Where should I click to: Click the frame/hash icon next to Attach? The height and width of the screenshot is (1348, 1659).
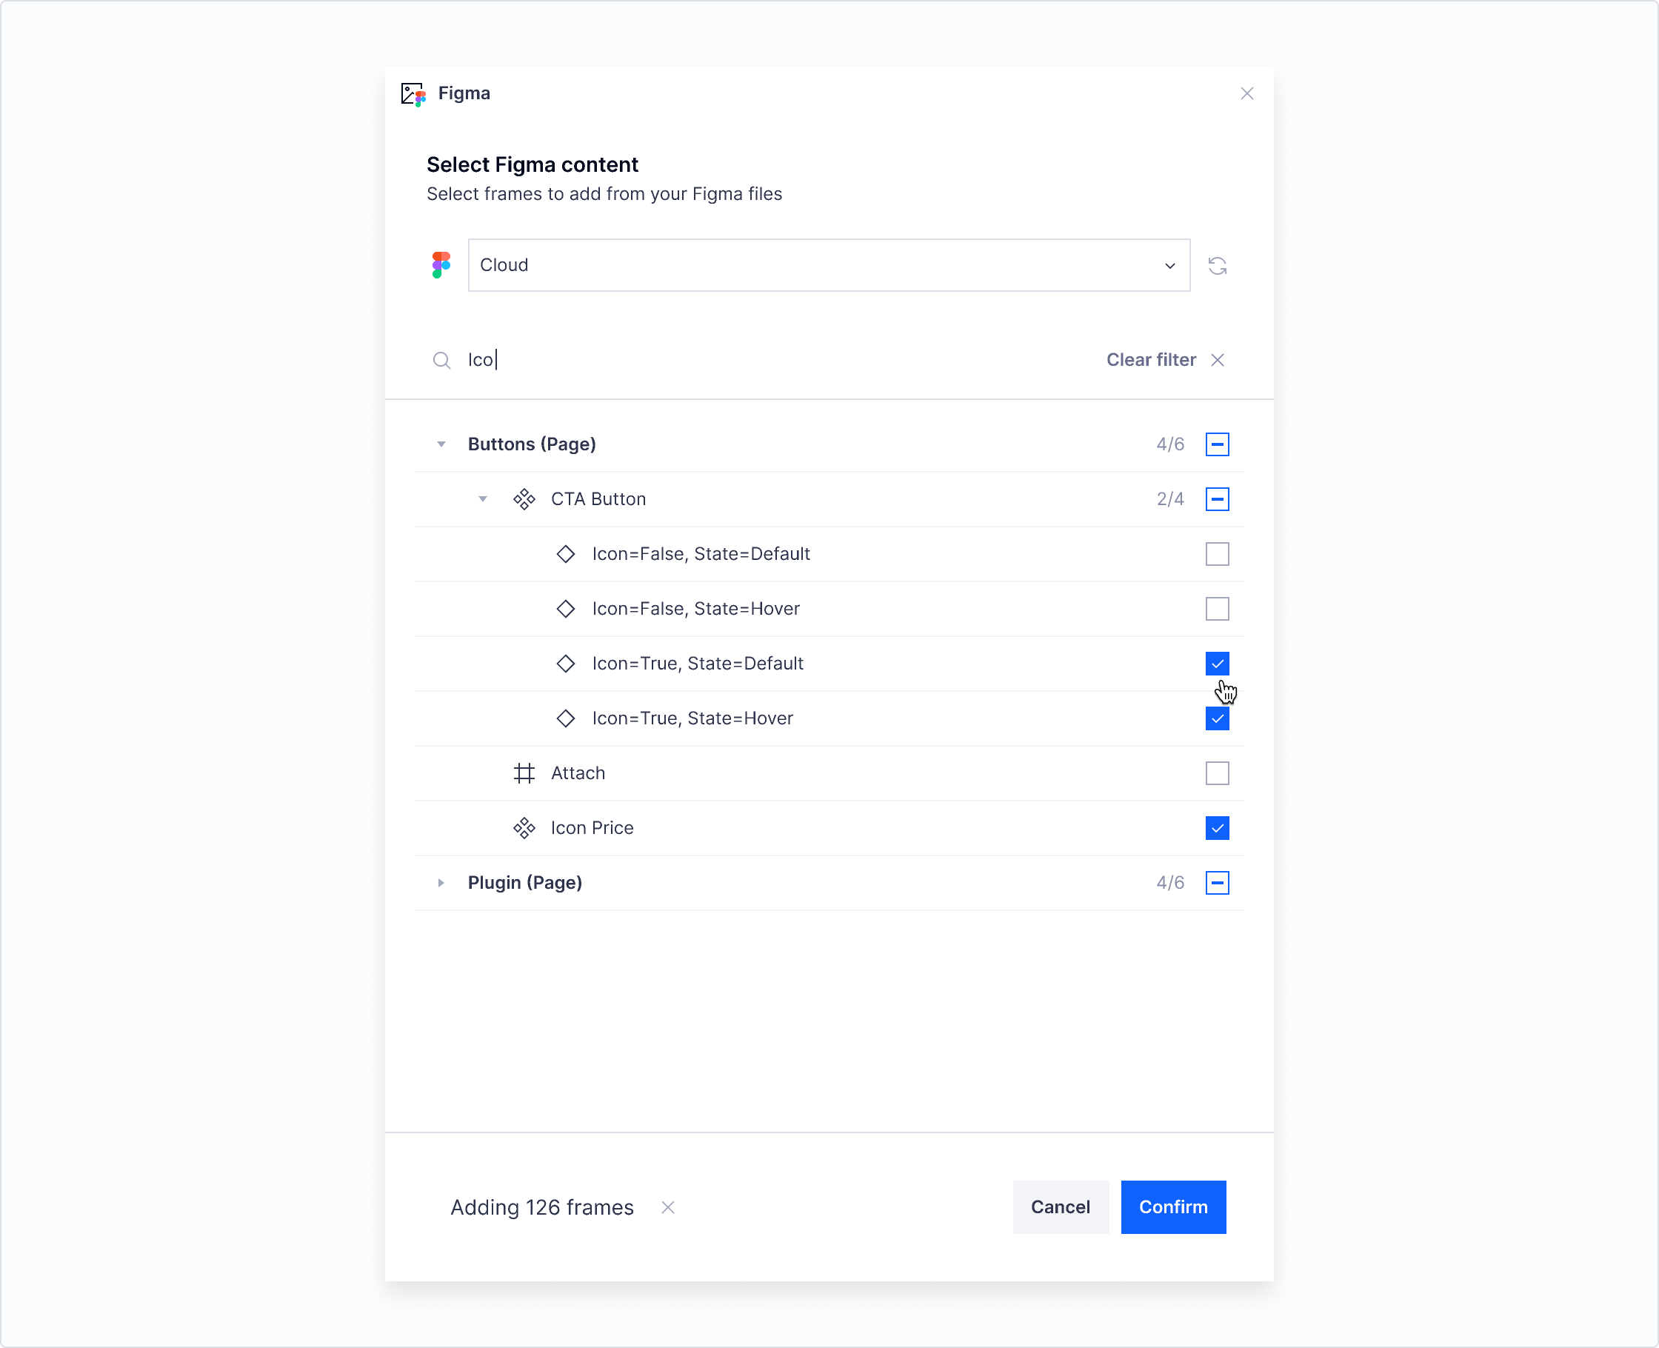[524, 772]
